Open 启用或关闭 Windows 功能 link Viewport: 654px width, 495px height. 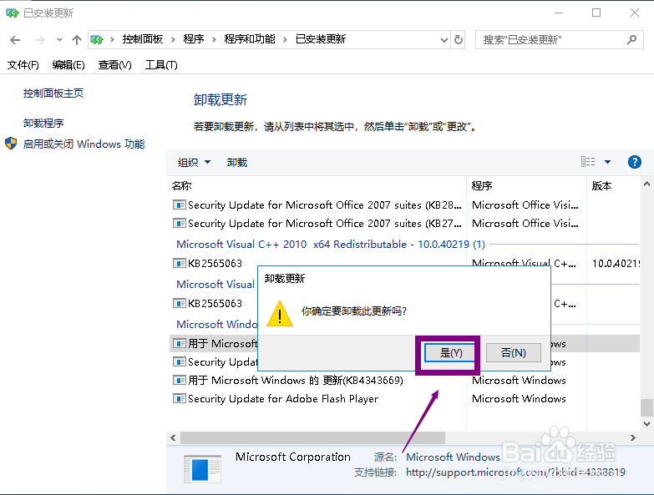[x=84, y=144]
